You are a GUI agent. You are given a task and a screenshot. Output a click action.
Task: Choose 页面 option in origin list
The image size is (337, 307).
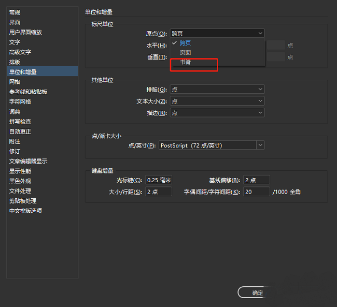[217, 53]
